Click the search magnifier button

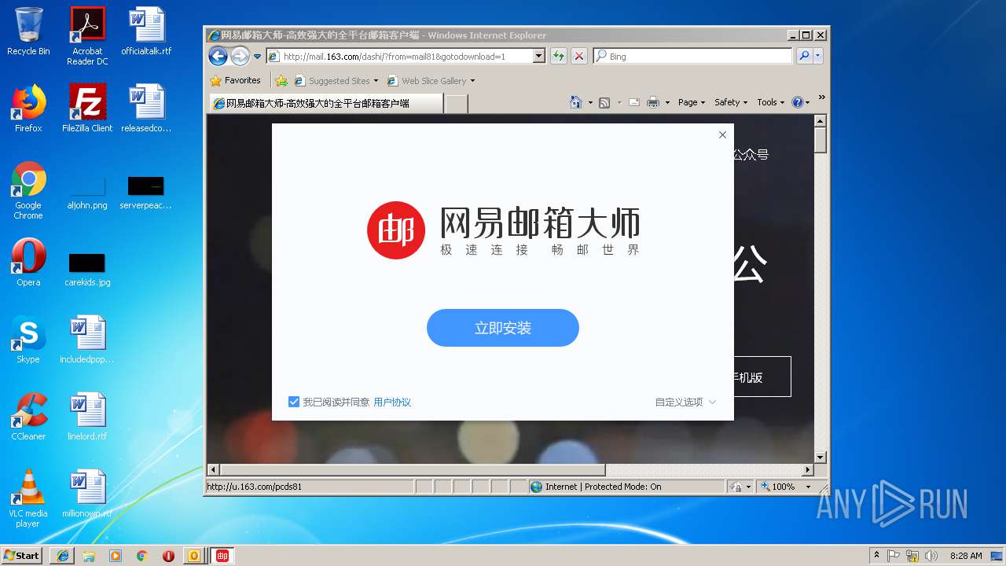click(804, 56)
